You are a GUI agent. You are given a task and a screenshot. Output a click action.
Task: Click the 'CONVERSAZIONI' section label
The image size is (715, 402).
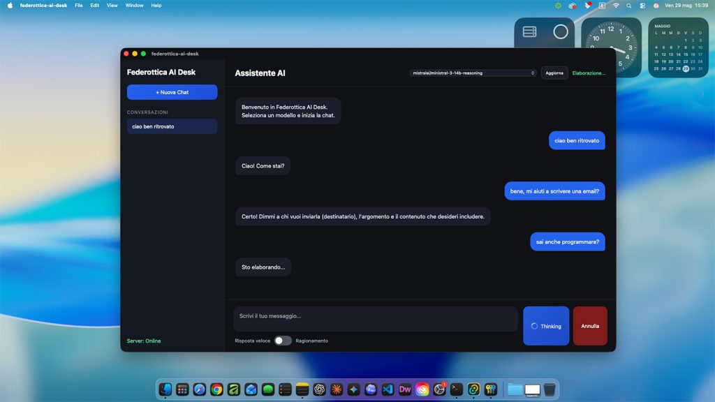tap(147, 112)
